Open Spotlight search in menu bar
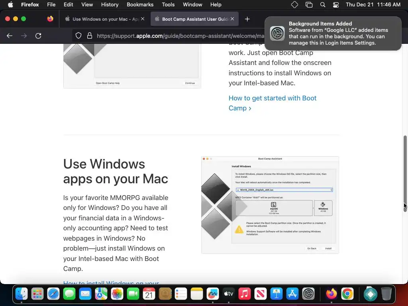 click(323, 4)
